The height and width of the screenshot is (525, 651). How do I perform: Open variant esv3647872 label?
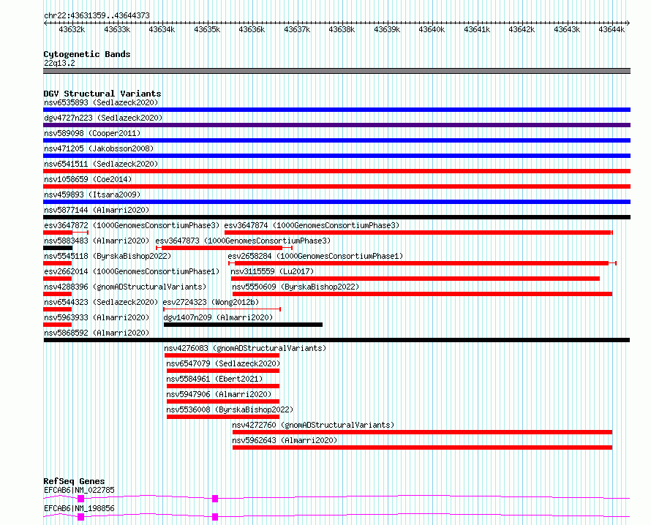point(132,225)
